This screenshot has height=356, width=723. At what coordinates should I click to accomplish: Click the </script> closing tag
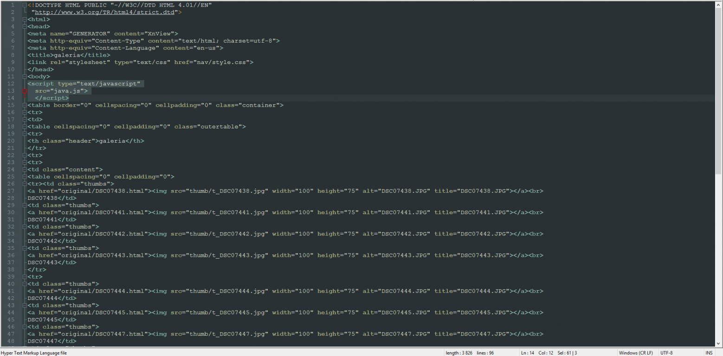(52, 98)
